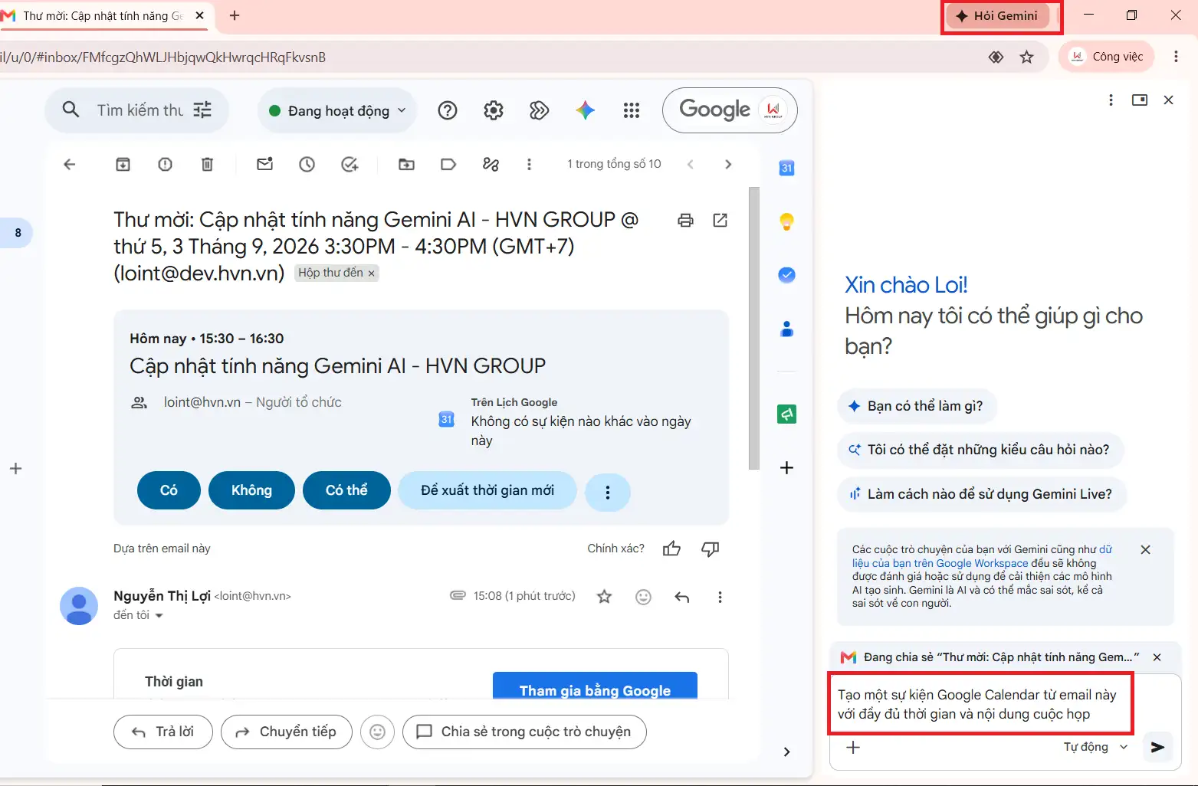Open the Ask Gemini button in title bar

click(x=997, y=16)
